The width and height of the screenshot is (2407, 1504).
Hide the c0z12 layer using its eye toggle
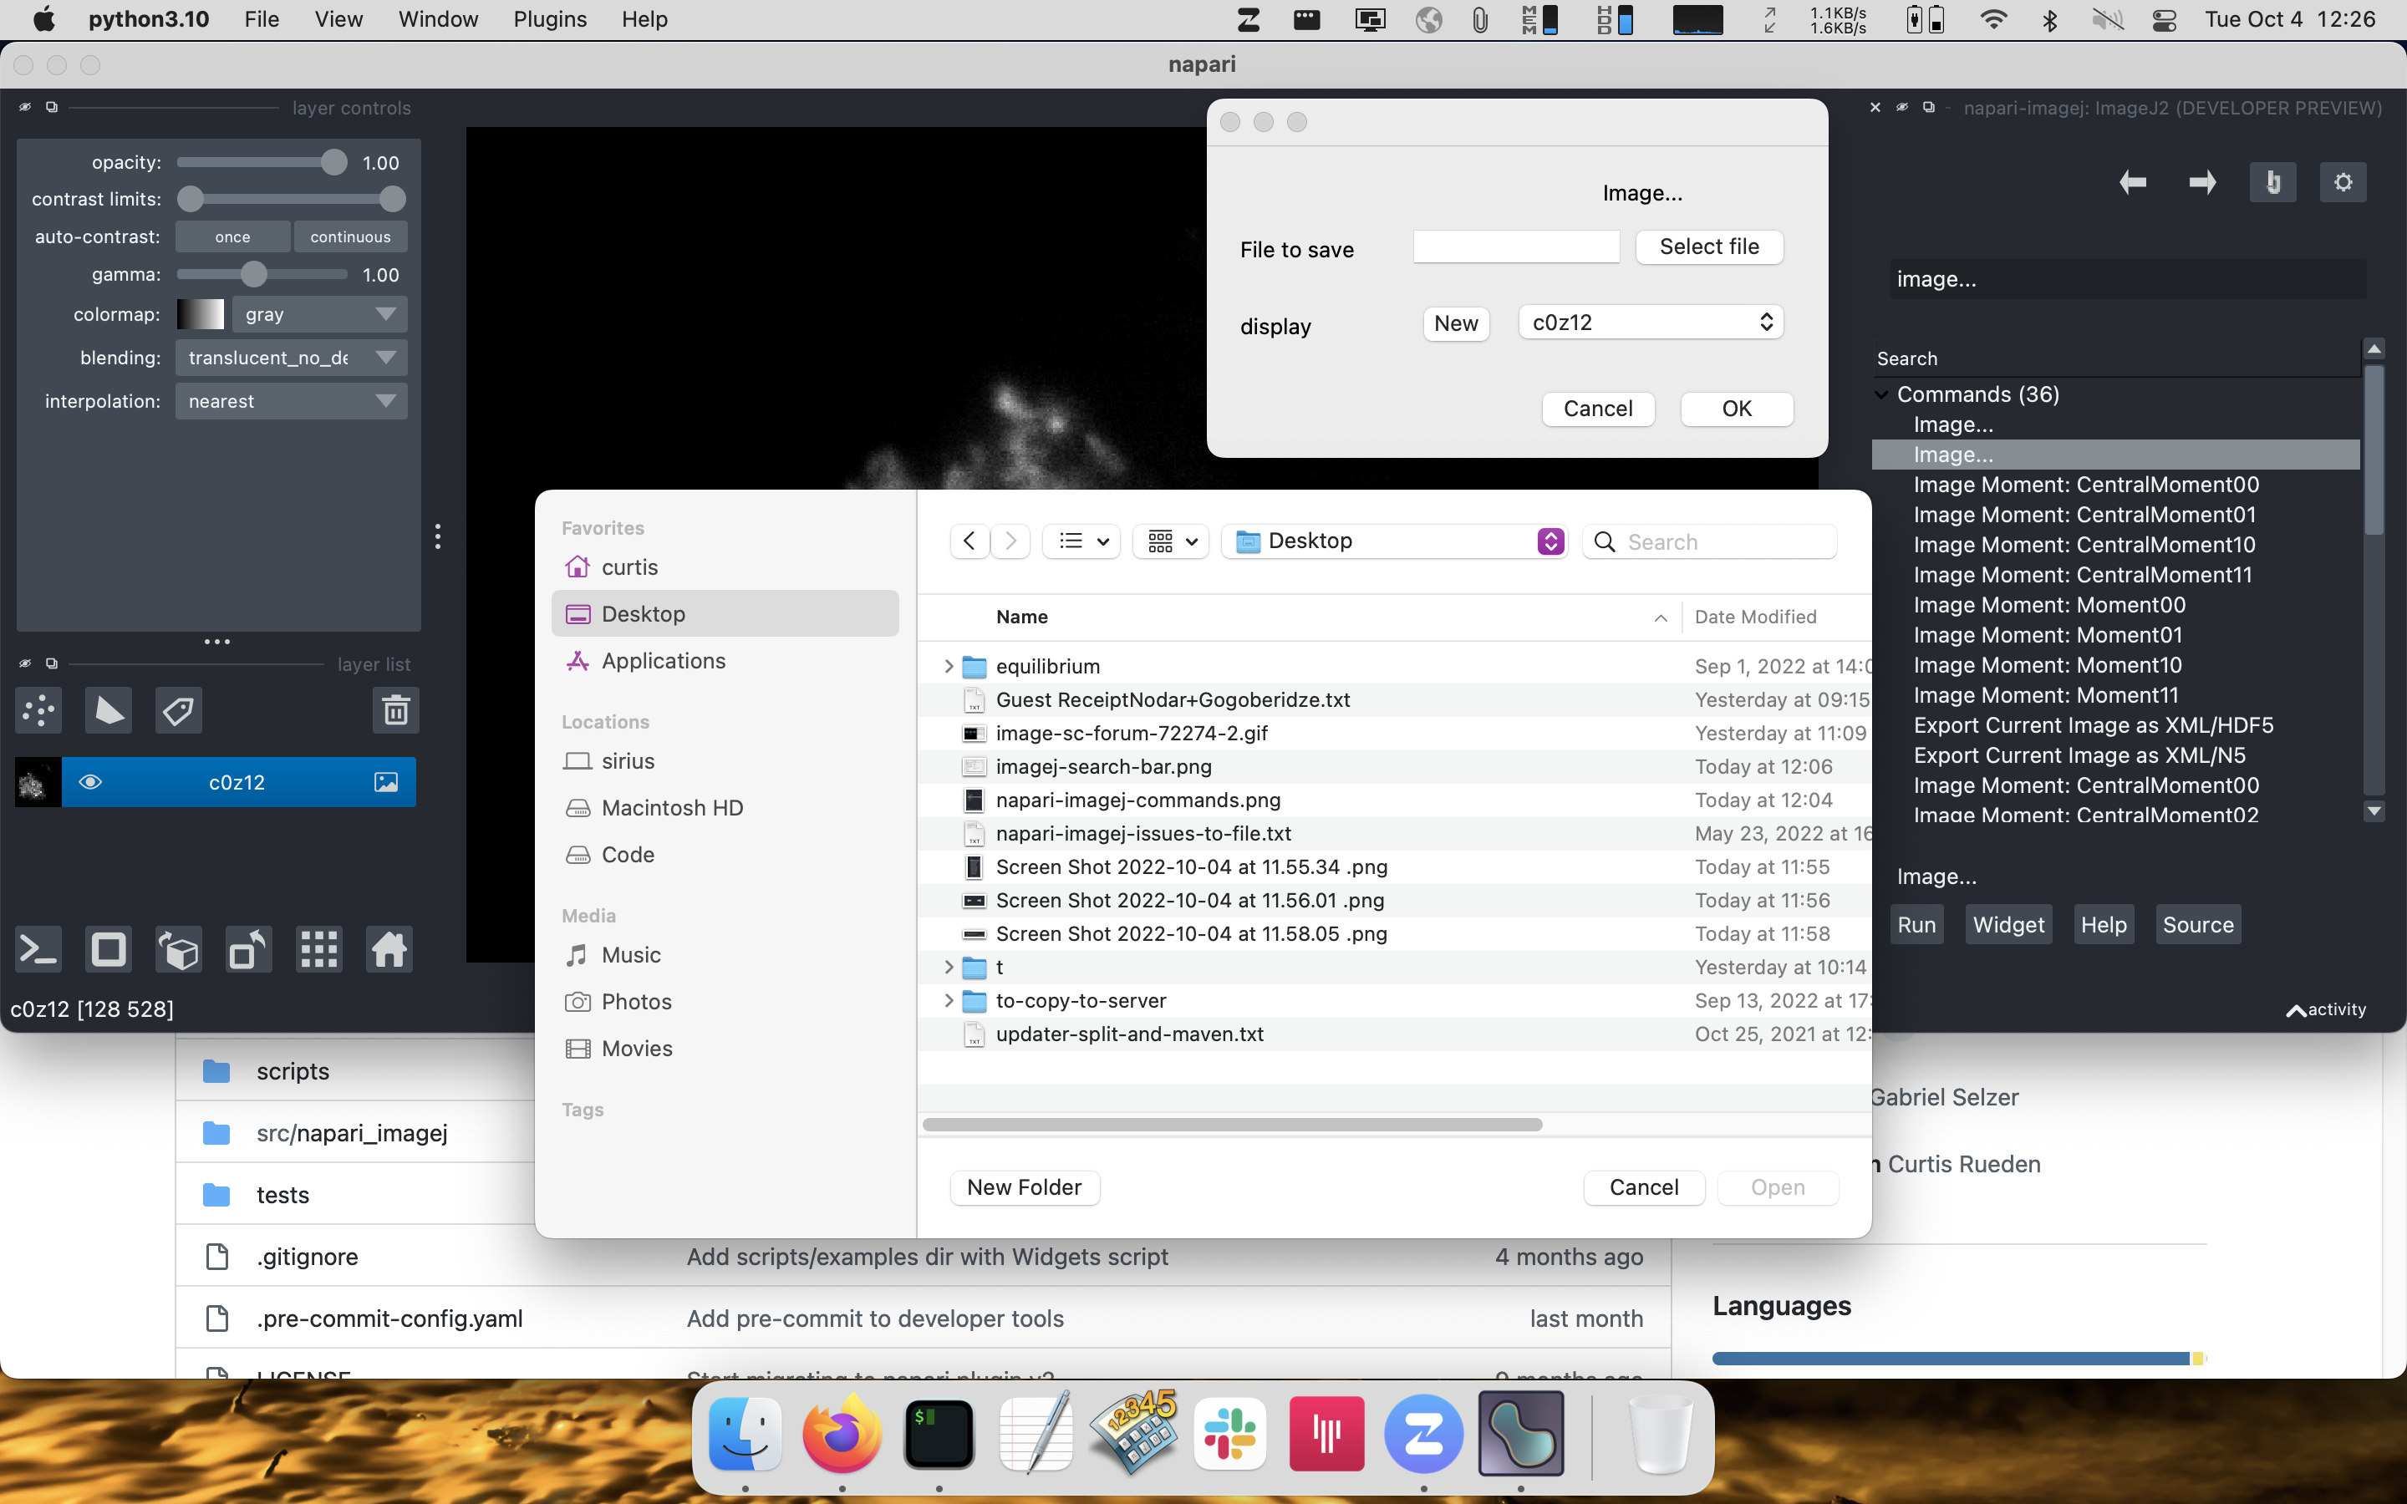(x=91, y=782)
